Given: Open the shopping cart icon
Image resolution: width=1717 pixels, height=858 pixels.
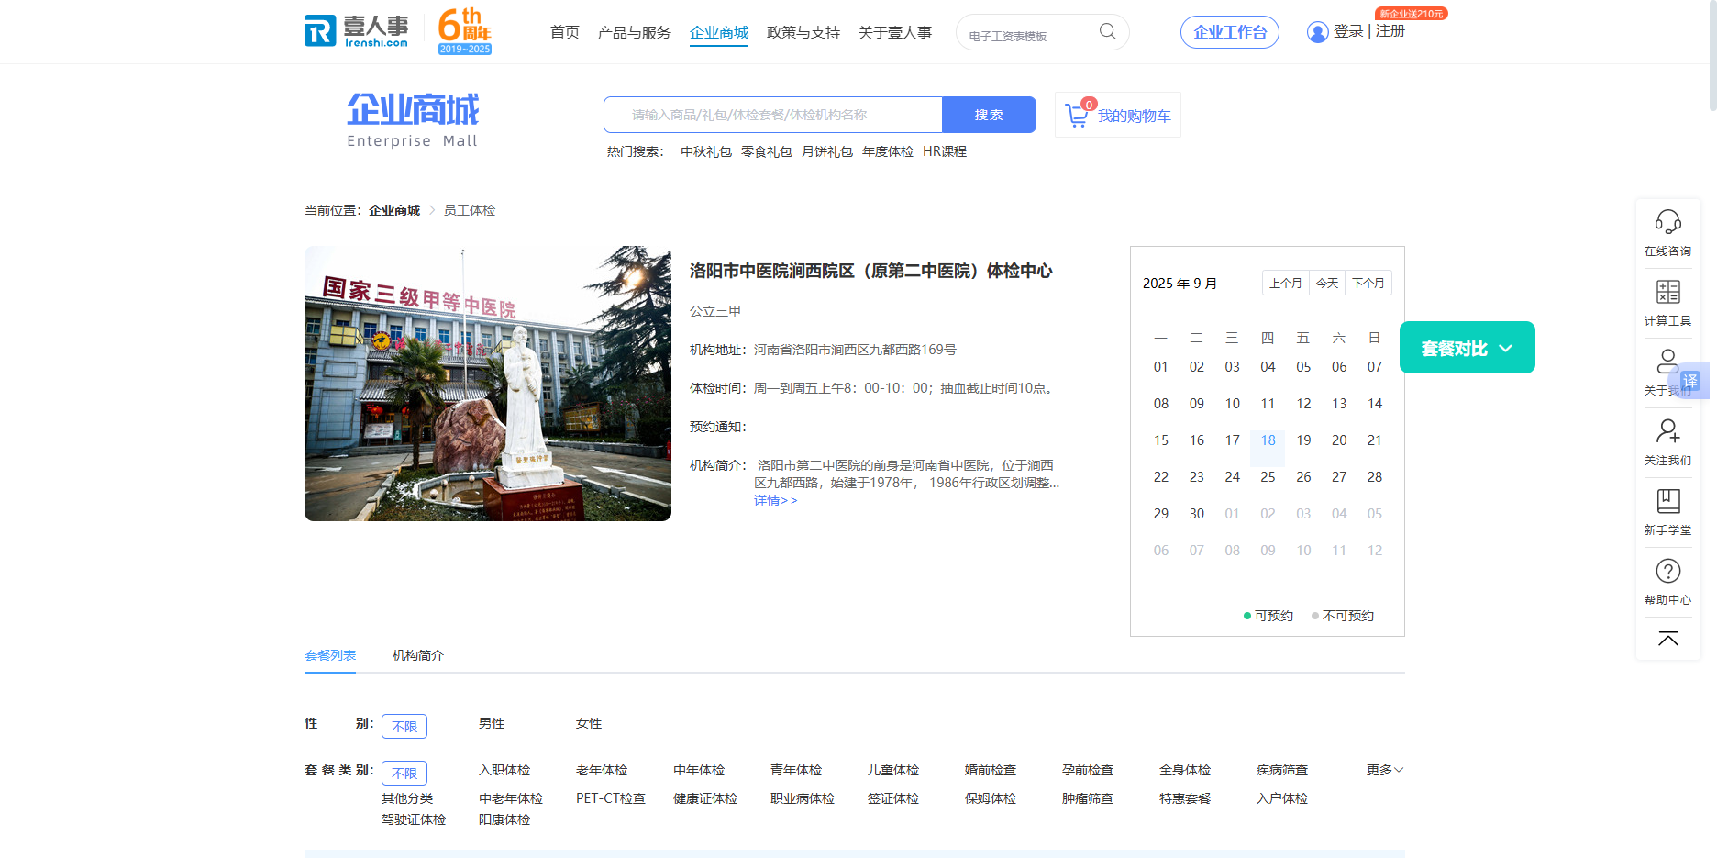Looking at the screenshot, I should [1077, 116].
